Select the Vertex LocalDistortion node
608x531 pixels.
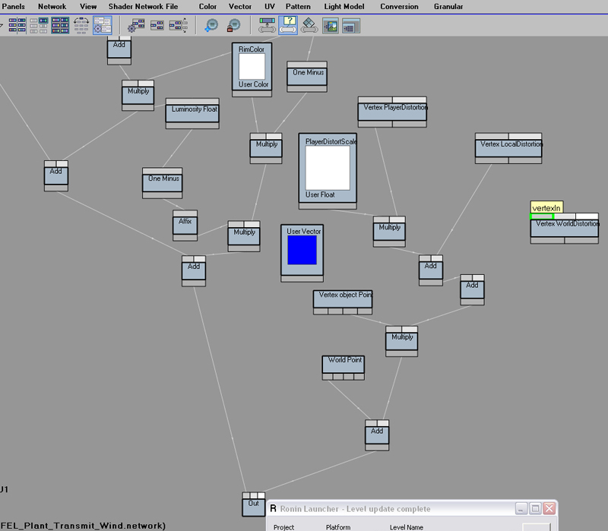click(508, 148)
